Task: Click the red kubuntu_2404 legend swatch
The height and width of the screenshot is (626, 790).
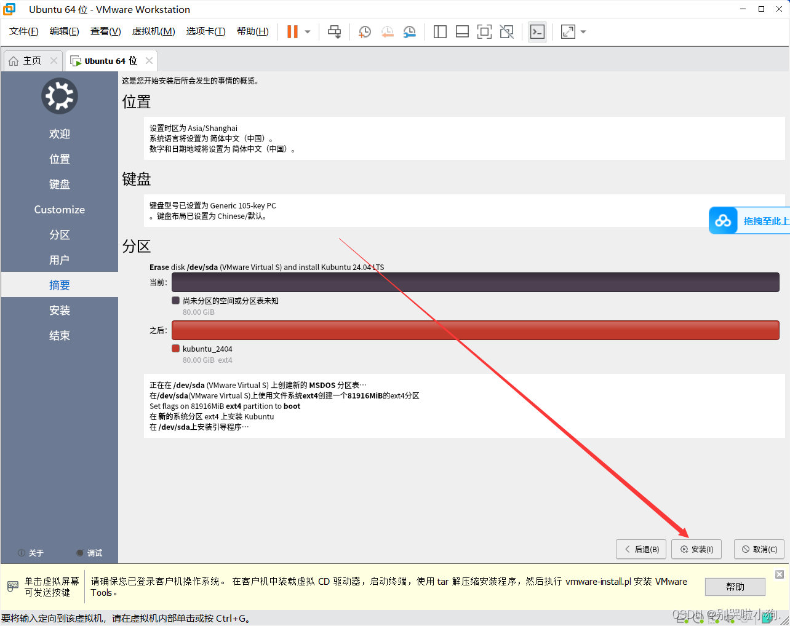Action: (175, 349)
